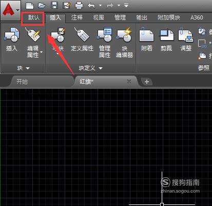Click the icon above the frames icon
The width and height of the screenshot is (212, 206).
coord(202,31)
